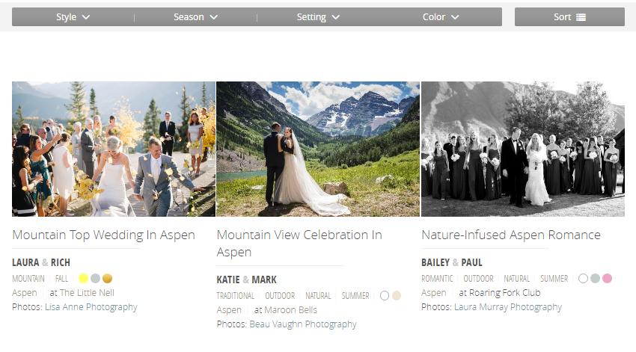
Task: Visit Lisa Anne Photography link
Action: [91, 307]
